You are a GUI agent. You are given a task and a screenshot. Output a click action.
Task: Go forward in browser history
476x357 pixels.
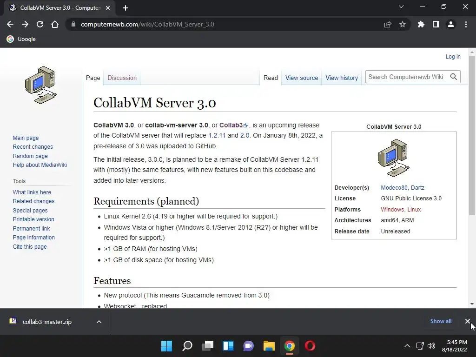(25, 24)
